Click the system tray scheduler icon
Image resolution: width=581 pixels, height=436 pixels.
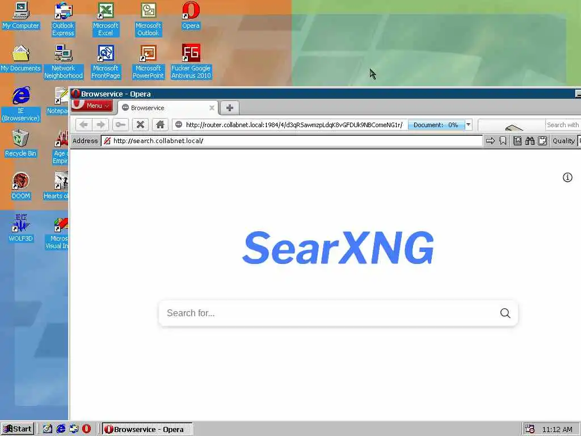coord(529,429)
